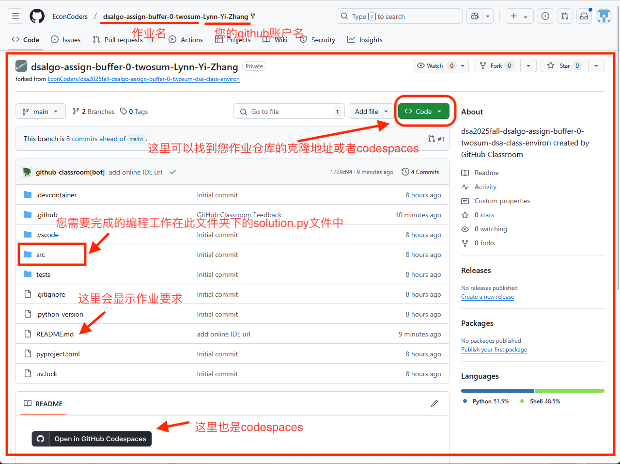This screenshot has width=620, height=464.
Task: Switch to the Actions tab
Action: [x=186, y=40]
